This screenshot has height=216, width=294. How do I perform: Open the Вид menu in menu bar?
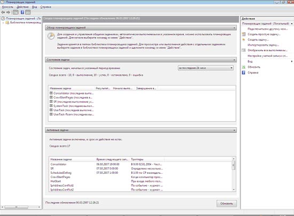tap(34, 7)
